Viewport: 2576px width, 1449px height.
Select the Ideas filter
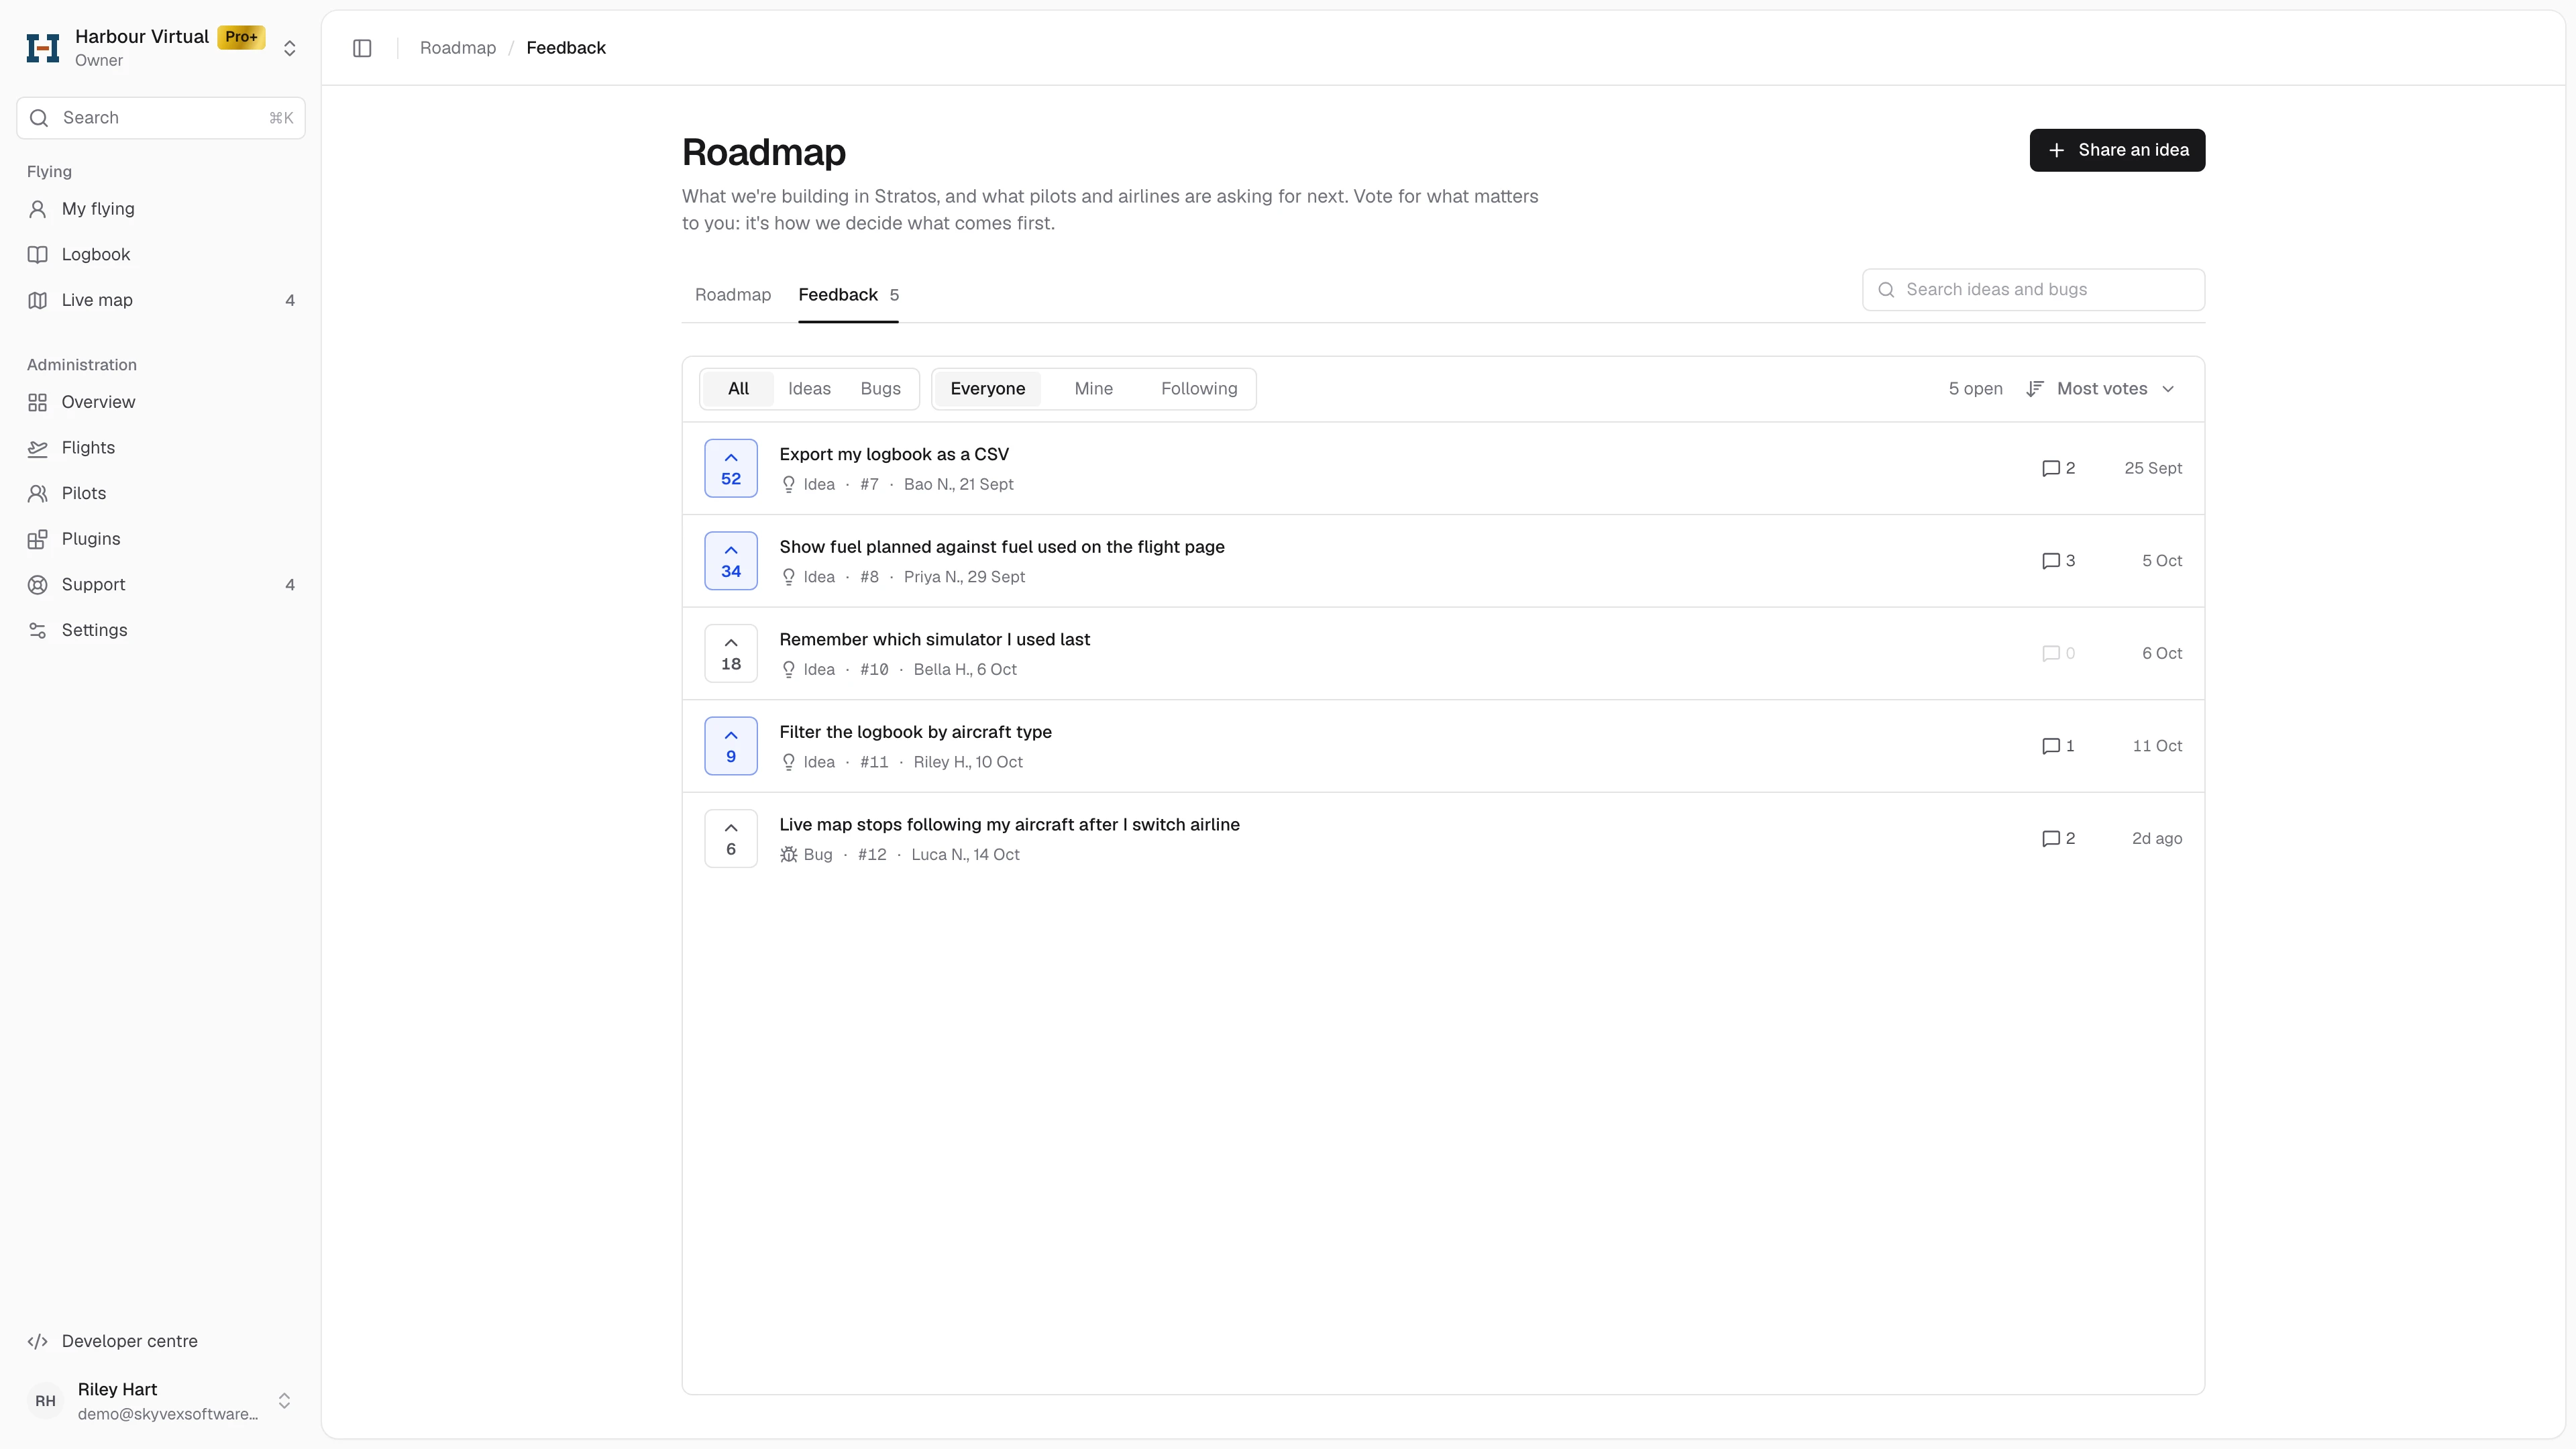pos(809,389)
